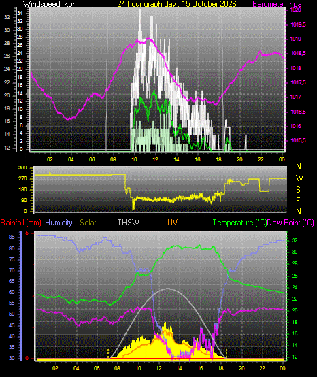Click the Windspeed (kph) axis title
Image resolution: width=317 pixels, height=377 pixels.
coord(51,4)
